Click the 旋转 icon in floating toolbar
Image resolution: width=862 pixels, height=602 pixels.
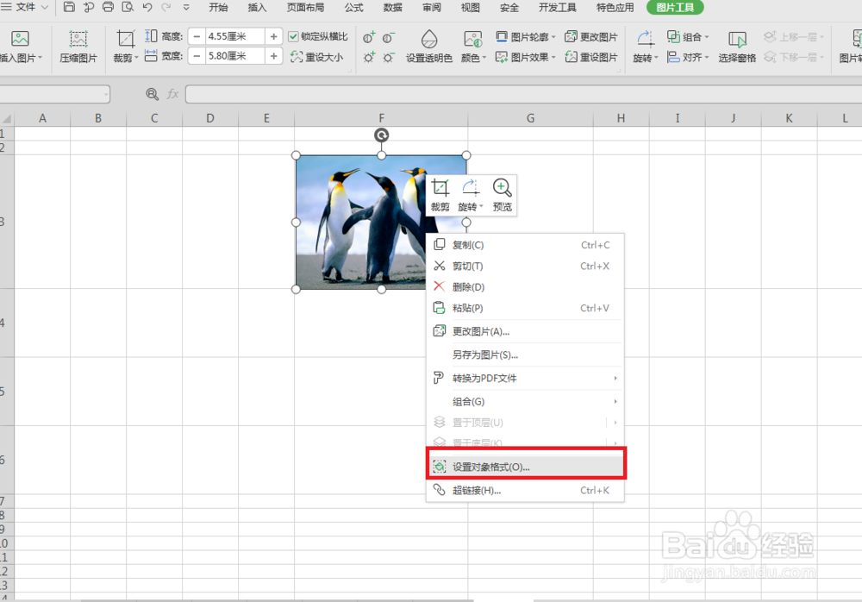[471, 195]
